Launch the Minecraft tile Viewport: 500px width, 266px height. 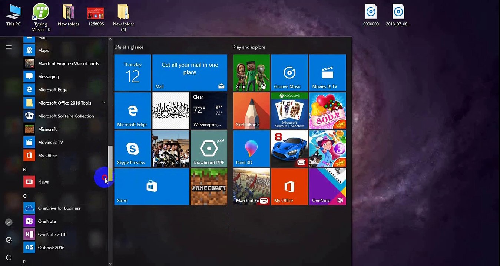click(x=209, y=187)
